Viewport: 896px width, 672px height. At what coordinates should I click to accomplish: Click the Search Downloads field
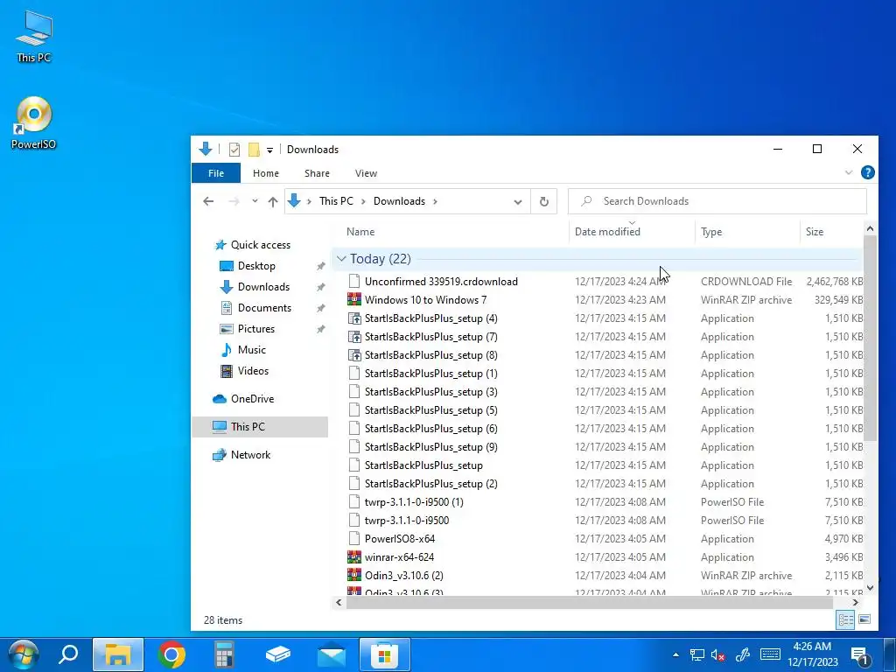click(717, 201)
